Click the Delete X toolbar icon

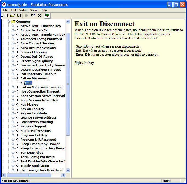pos(39,16)
